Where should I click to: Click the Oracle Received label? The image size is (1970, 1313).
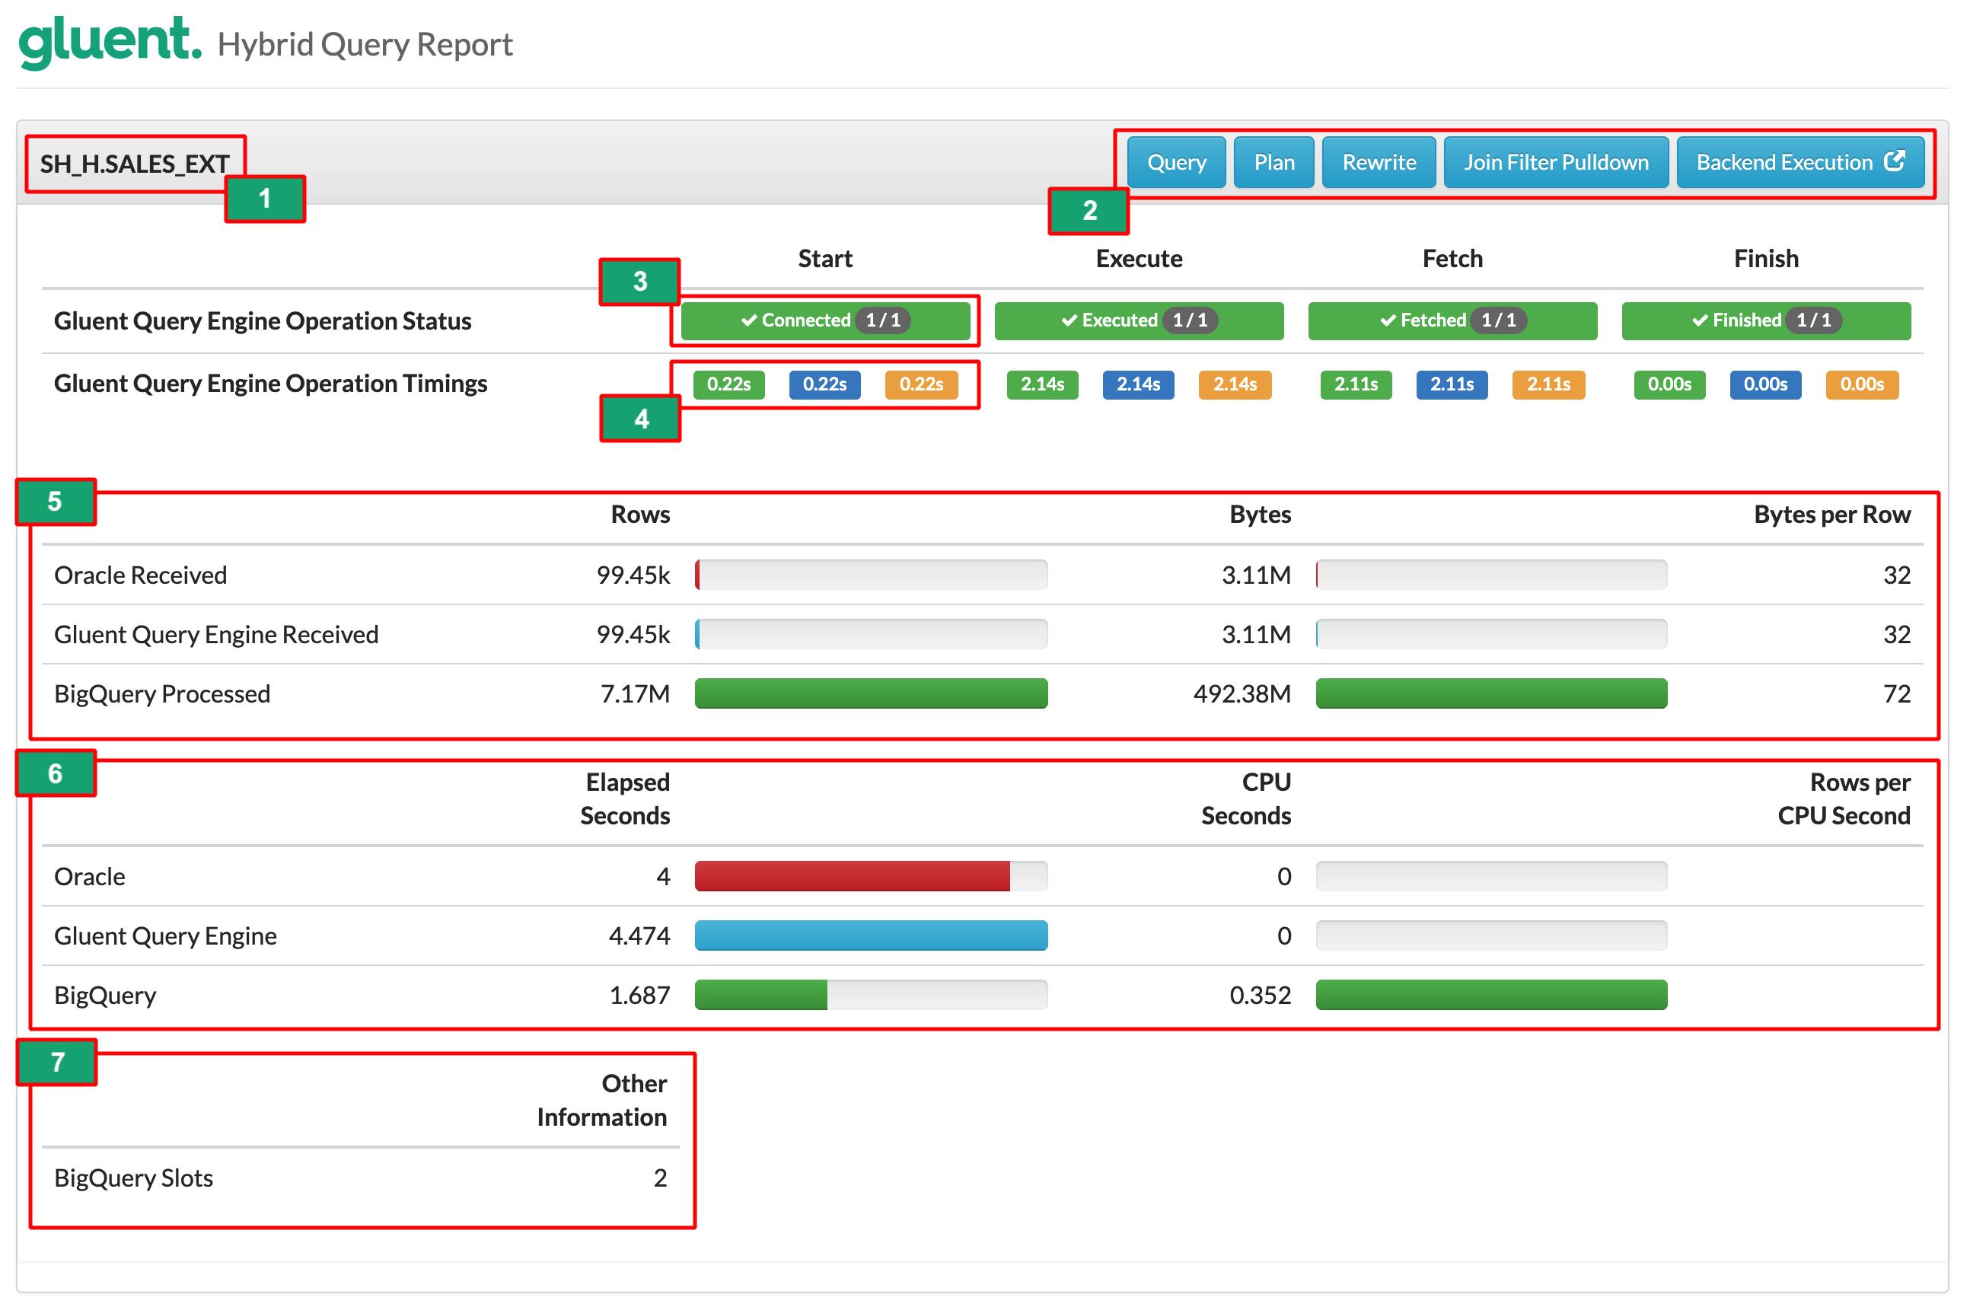[141, 575]
